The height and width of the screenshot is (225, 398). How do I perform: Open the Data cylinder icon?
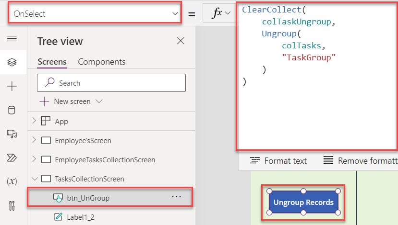[x=12, y=110]
